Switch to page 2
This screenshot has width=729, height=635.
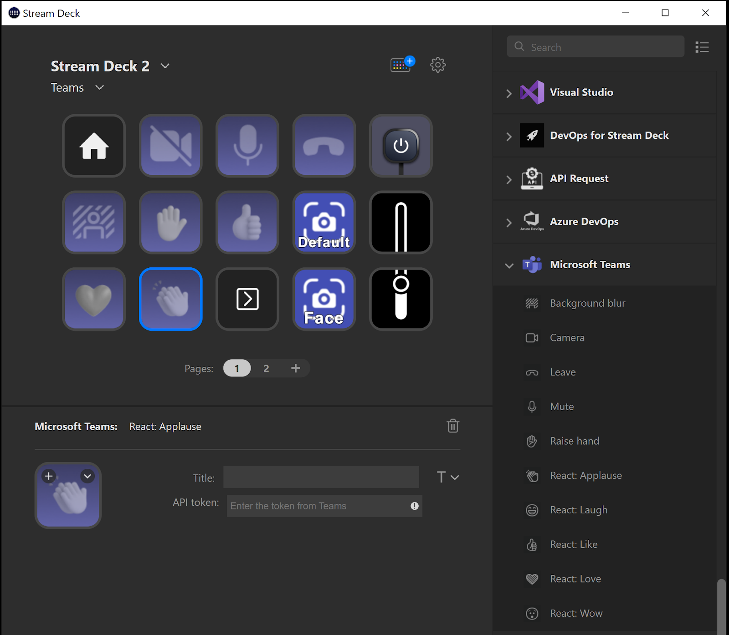point(266,368)
